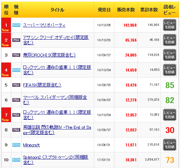Open the rank 4 ロックマン11 運命の歯車 link
The image size is (180, 168).
(x=57, y=70)
